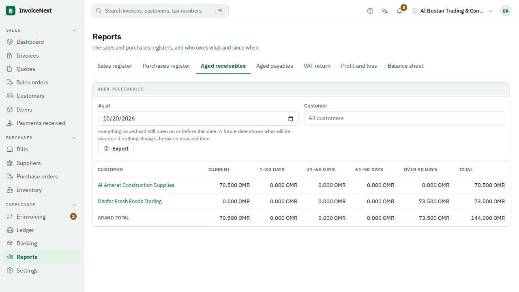519x292 pixels.
Task: Open the VAT return tab
Action: (x=317, y=66)
